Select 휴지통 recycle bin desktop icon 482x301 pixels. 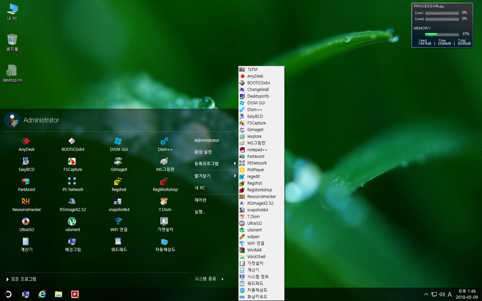[12, 42]
